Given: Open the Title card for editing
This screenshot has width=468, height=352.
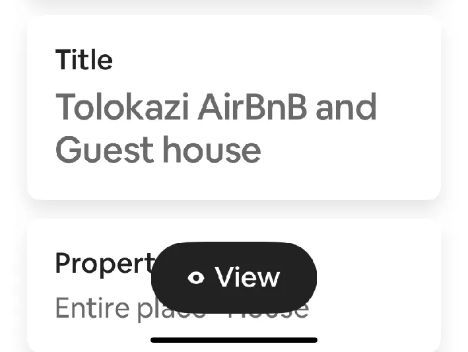Looking at the screenshot, I should (234, 108).
